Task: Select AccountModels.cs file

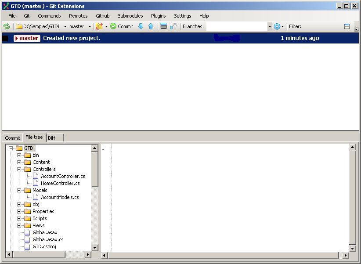Action: [x=60, y=197]
